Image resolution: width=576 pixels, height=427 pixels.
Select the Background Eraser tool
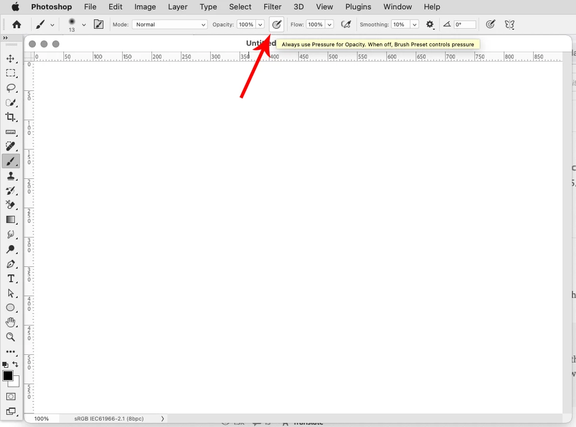click(x=11, y=205)
